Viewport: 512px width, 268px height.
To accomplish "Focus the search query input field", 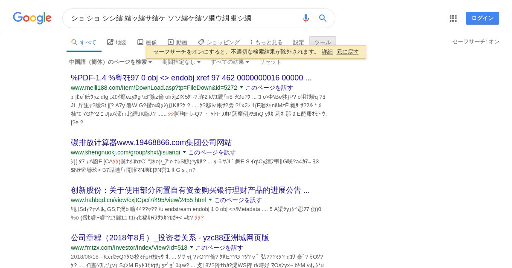I will (x=183, y=18).
